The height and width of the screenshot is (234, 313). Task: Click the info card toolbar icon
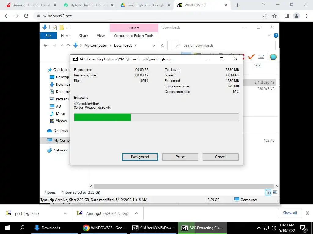tap(261, 56)
